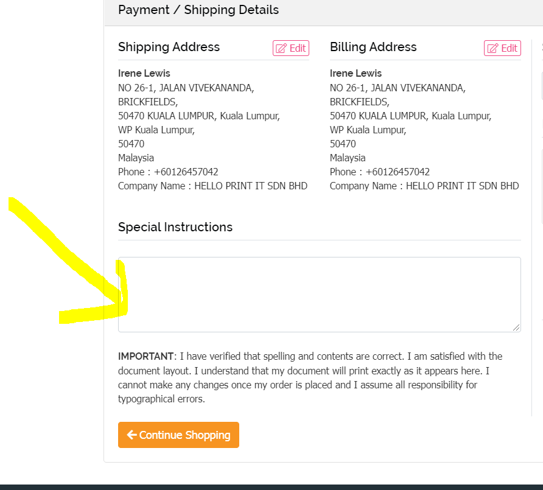Click the Company Name line under Shipping Address
The height and width of the screenshot is (490, 543).
click(x=212, y=186)
